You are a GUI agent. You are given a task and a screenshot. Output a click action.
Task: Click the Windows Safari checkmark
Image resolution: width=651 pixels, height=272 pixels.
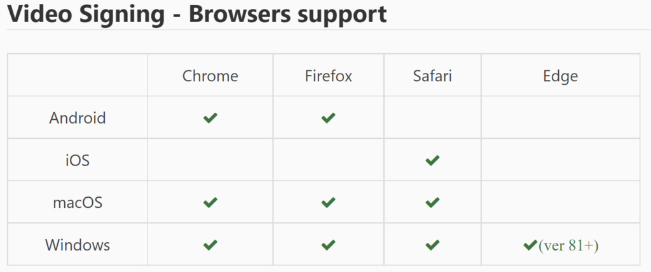(x=432, y=245)
